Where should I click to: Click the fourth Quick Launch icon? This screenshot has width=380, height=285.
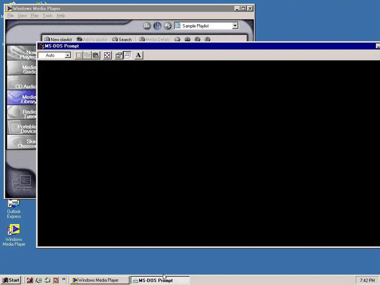[56, 280]
